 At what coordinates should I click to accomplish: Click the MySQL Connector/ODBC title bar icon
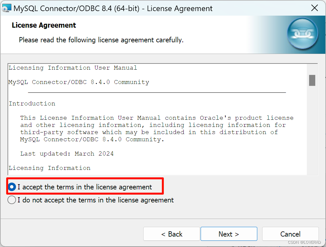(x=7, y=7)
